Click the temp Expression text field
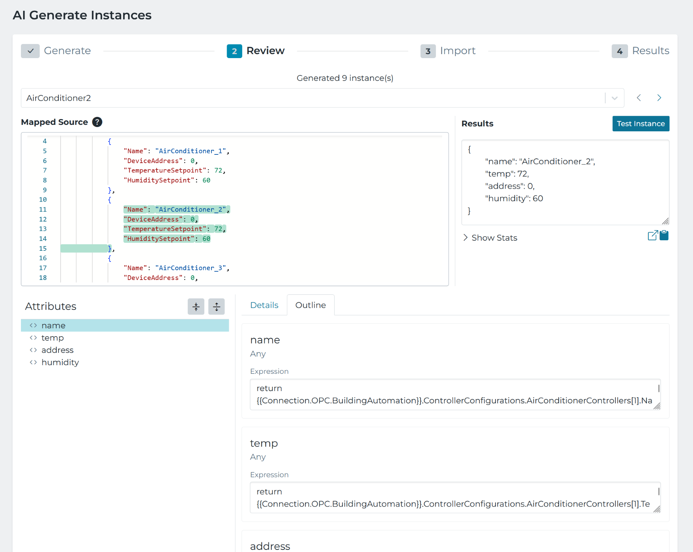693x552 pixels. (x=454, y=498)
